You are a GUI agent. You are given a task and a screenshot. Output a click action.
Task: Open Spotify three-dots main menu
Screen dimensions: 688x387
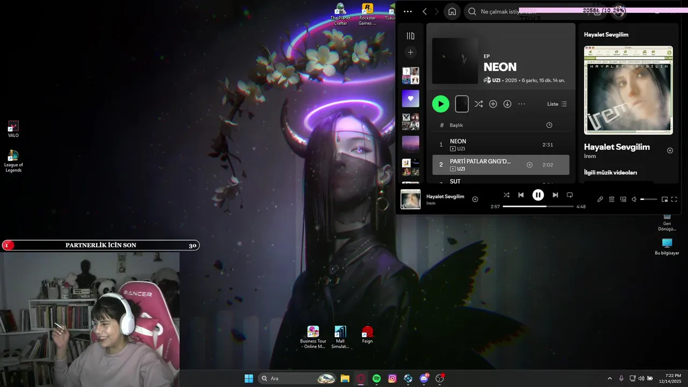tap(407, 11)
